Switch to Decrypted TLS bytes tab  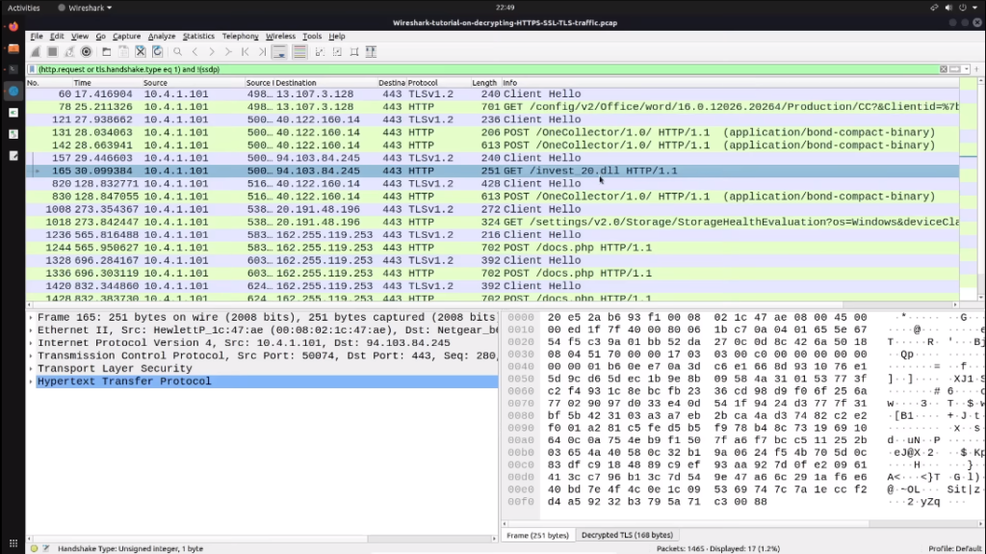[626, 535]
